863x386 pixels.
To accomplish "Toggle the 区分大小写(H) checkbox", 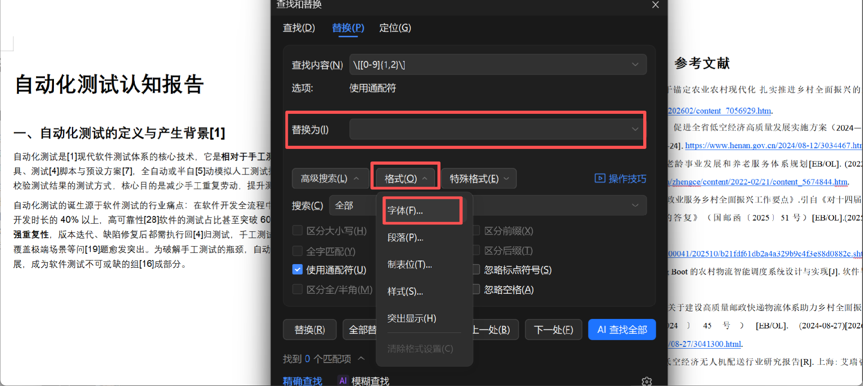I will point(297,230).
